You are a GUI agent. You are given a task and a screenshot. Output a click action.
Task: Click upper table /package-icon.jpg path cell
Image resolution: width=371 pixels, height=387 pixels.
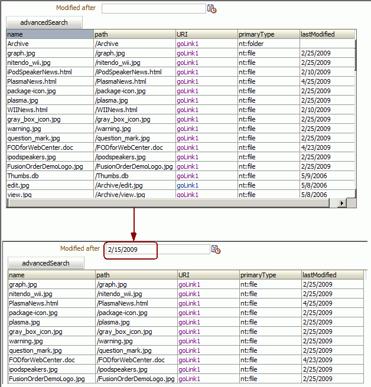[x=135, y=91]
